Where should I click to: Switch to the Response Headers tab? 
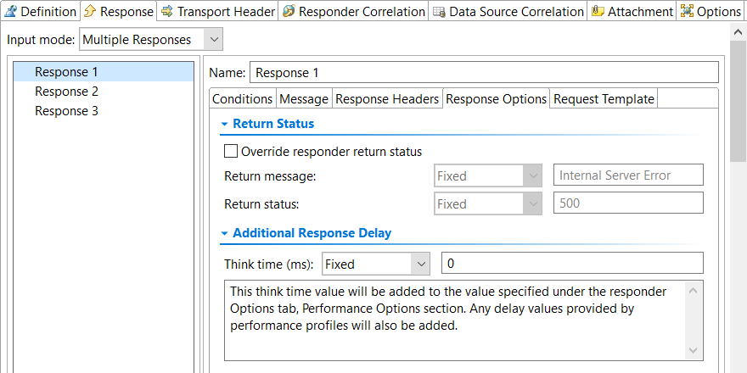point(387,99)
